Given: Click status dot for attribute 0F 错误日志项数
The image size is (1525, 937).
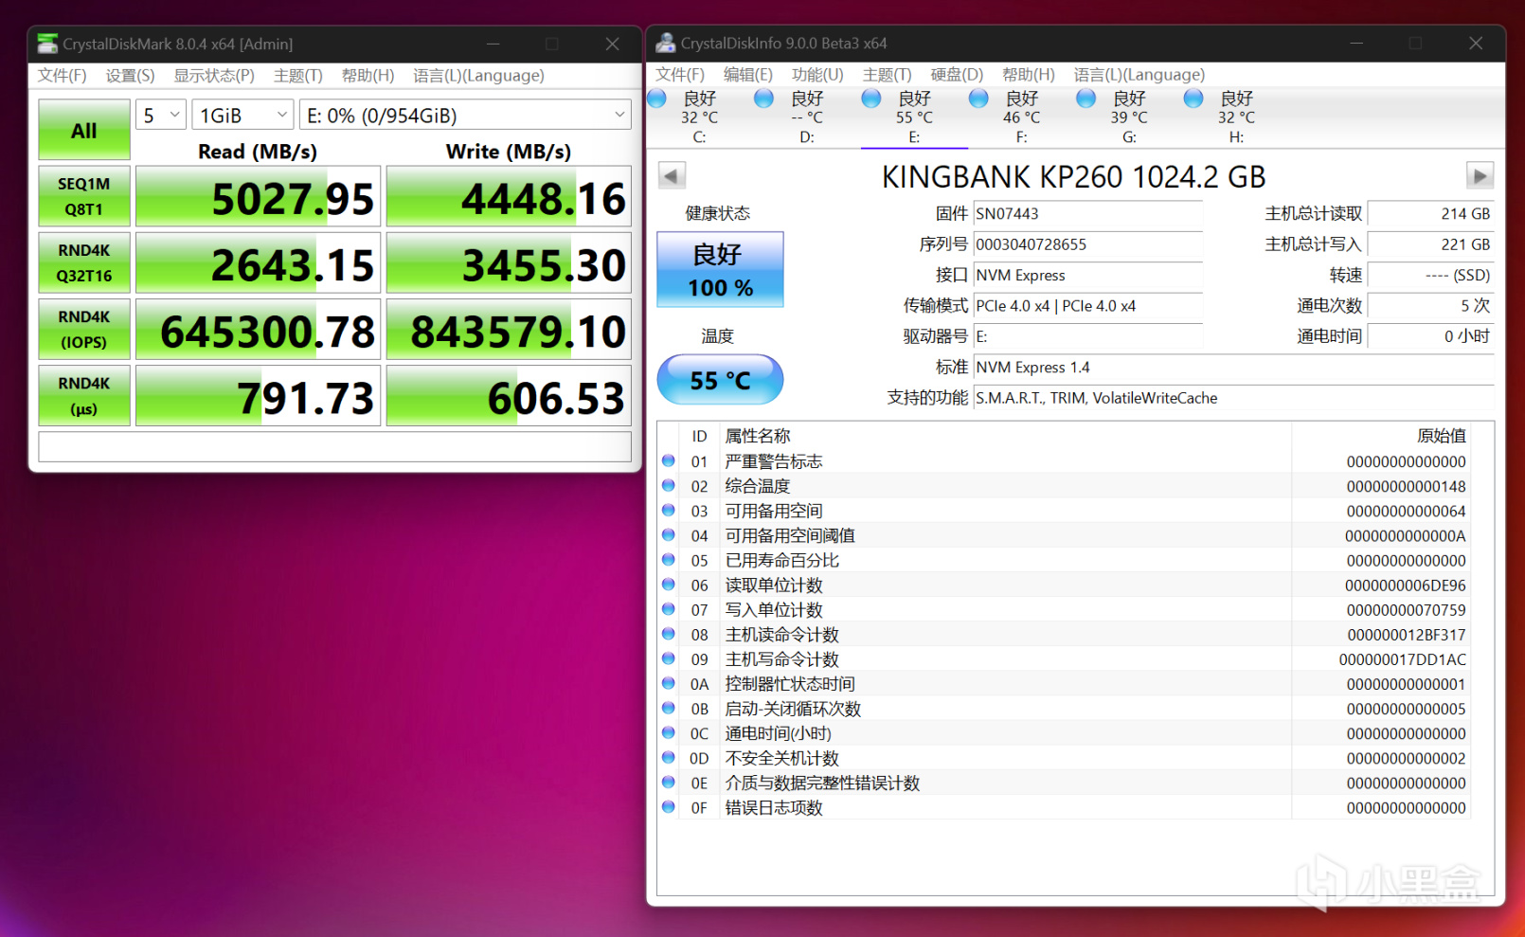Looking at the screenshot, I should tap(669, 806).
